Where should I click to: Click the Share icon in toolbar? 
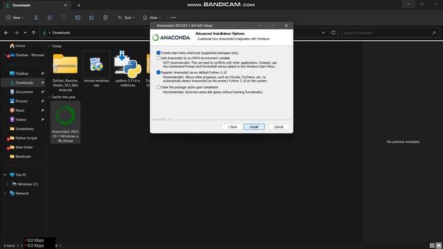pyautogui.click(x=91, y=17)
